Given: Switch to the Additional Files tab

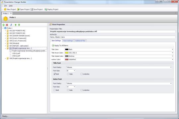Looking at the screenshot, I should click(80, 41).
